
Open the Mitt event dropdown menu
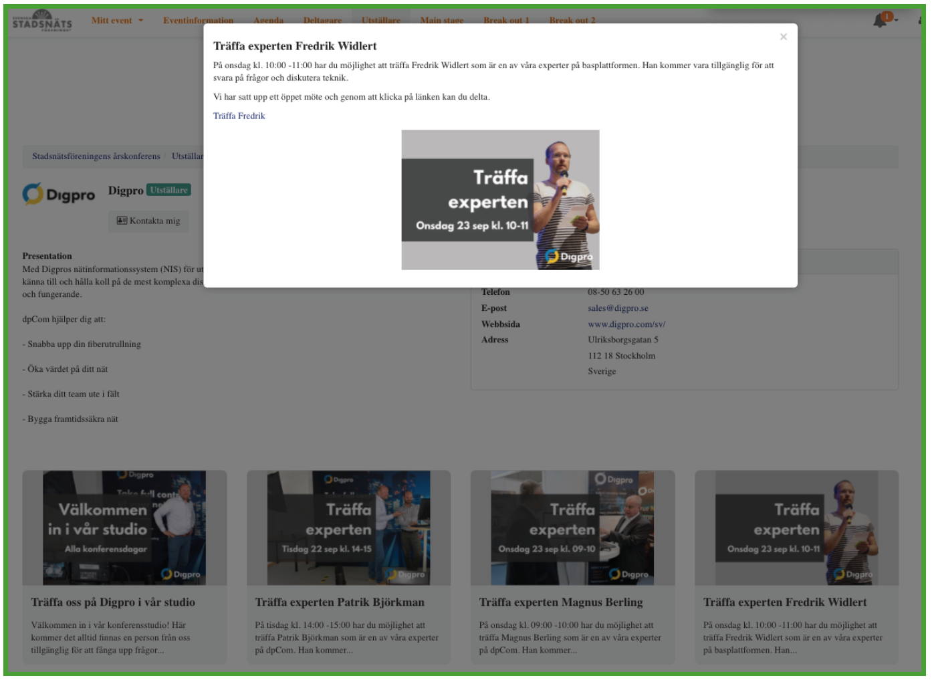tap(117, 21)
